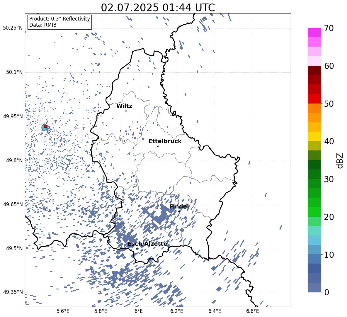This screenshot has height=317, width=347.
Task: Click the 49.8°N latitude label
Action: (x=14, y=160)
